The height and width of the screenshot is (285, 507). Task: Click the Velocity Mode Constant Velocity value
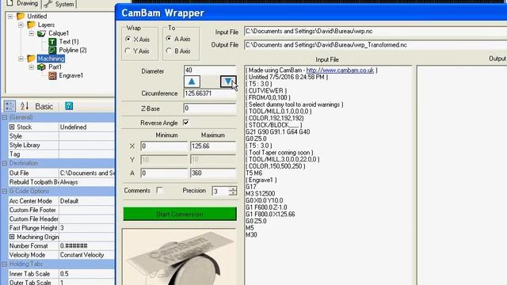coord(86,255)
